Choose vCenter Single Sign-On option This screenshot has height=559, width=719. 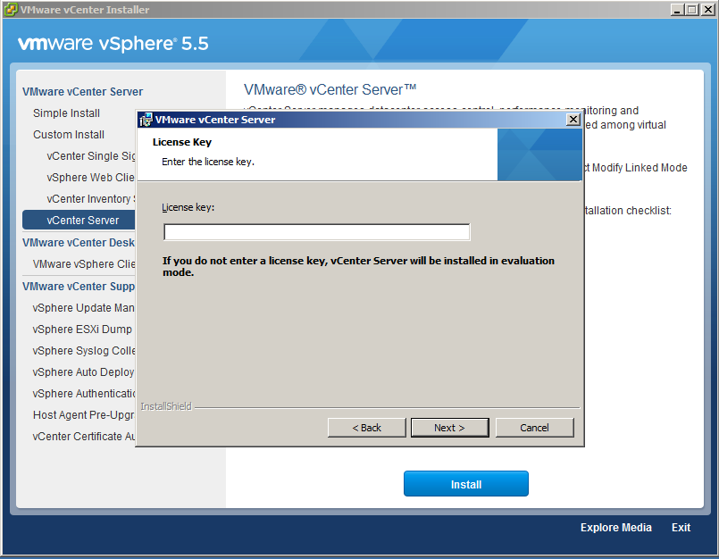[x=90, y=156]
